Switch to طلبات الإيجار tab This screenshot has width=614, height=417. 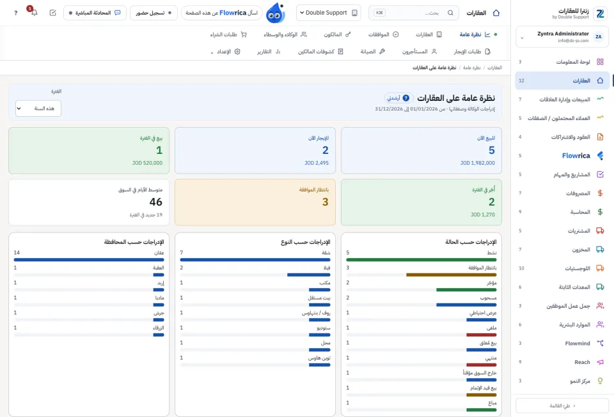(472, 52)
